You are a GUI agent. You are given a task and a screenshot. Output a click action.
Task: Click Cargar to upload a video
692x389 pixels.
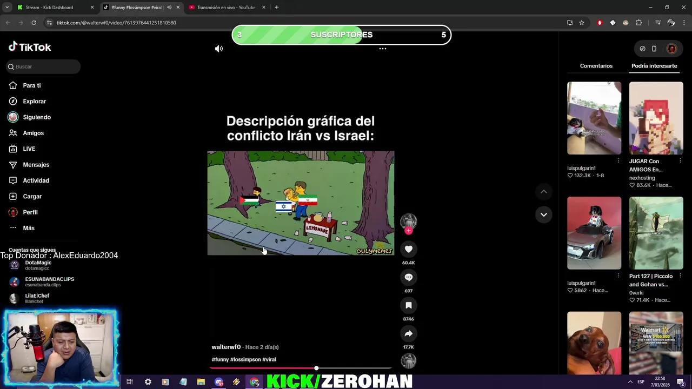(x=32, y=196)
